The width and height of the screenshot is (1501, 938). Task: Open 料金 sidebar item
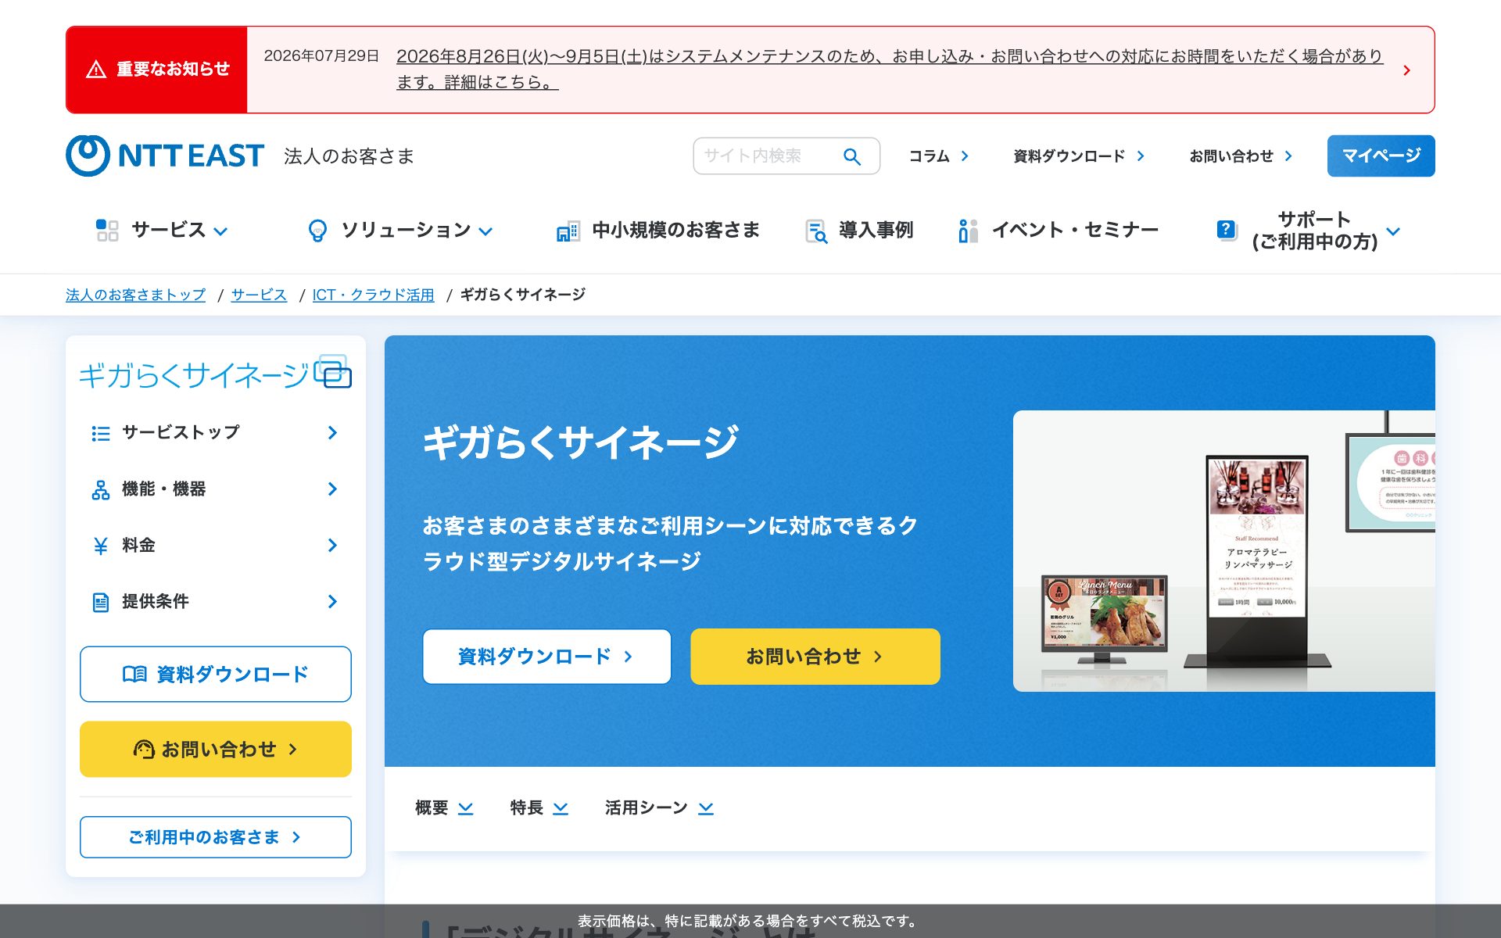pyautogui.click(x=216, y=546)
